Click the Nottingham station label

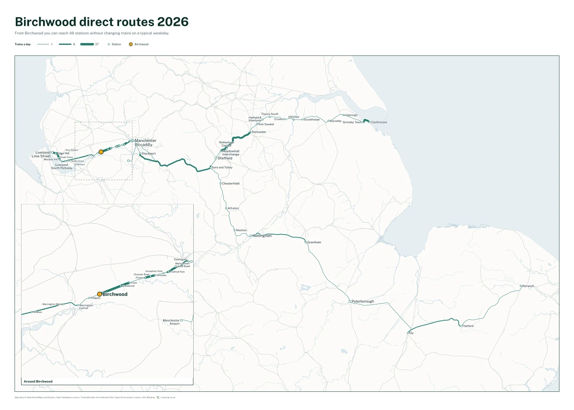pyautogui.click(x=262, y=236)
